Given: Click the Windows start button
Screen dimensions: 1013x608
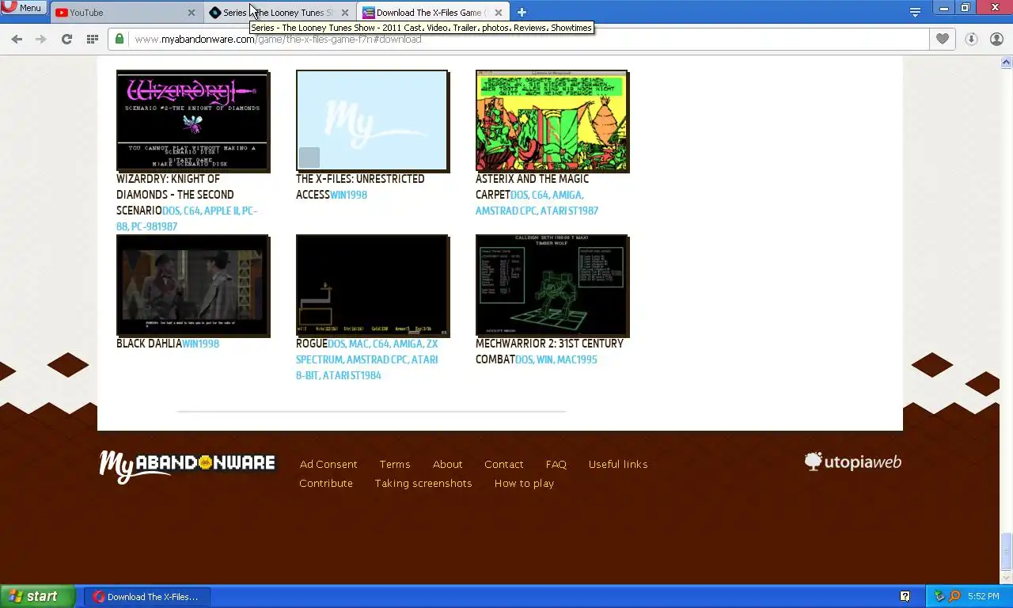Looking at the screenshot, I should [x=38, y=596].
